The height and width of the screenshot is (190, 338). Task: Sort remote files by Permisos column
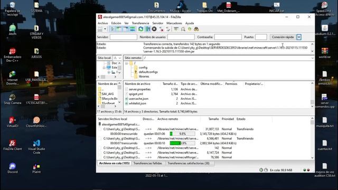[231, 84]
